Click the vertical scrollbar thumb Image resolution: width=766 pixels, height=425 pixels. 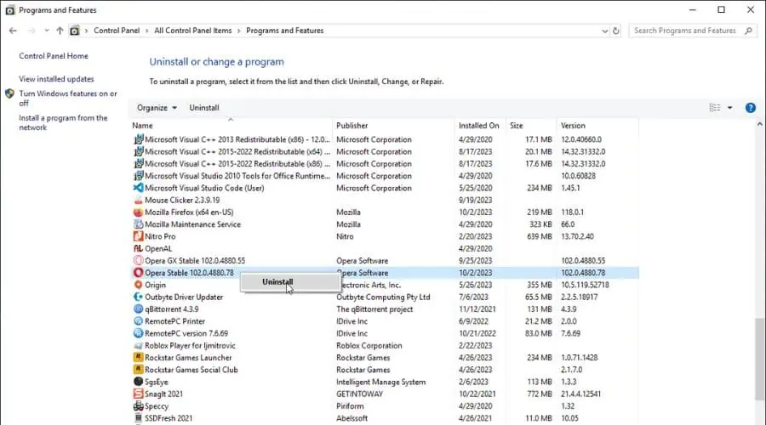(x=760, y=358)
